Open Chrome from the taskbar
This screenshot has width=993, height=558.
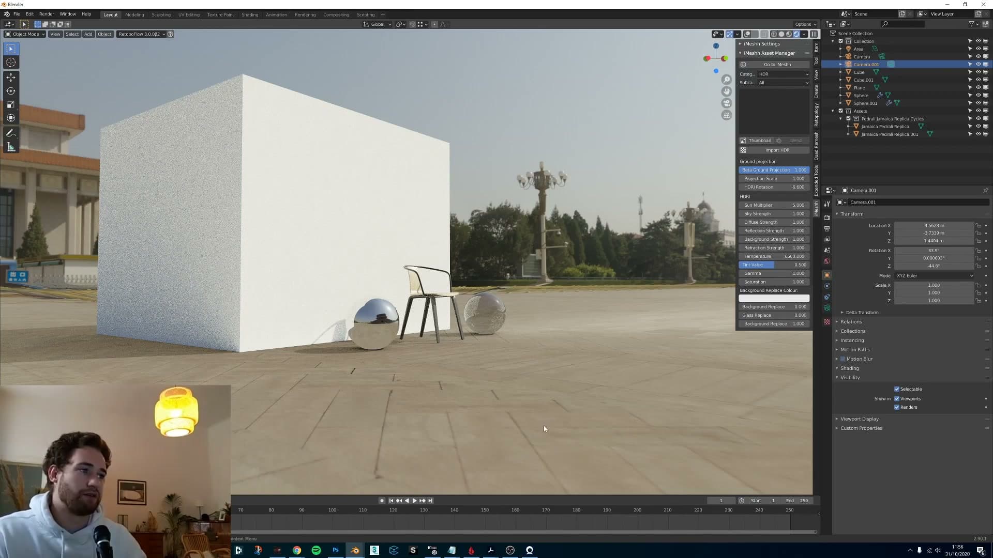(x=297, y=550)
